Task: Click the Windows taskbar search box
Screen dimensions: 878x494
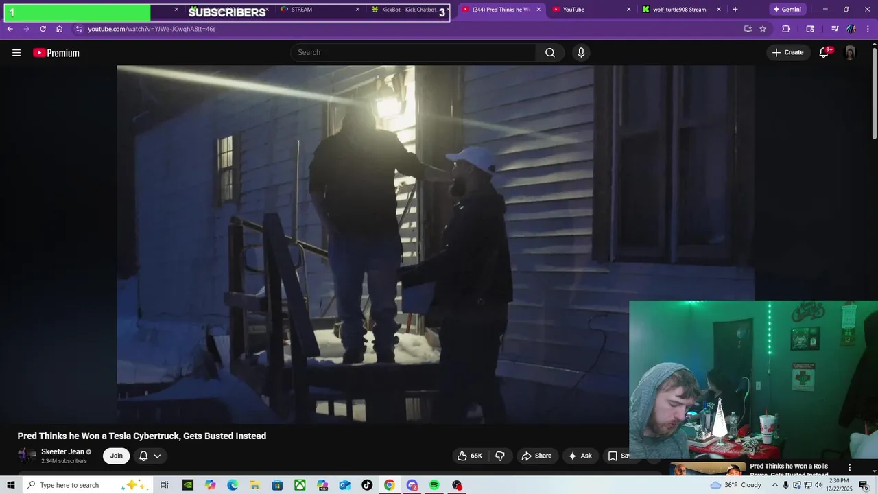Action: click(x=87, y=485)
